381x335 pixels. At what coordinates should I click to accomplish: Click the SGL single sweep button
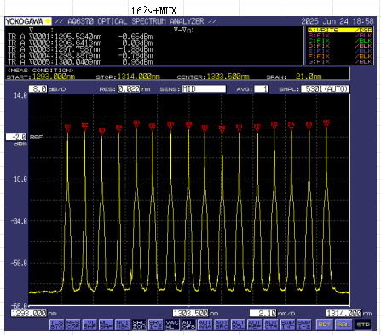343,325
